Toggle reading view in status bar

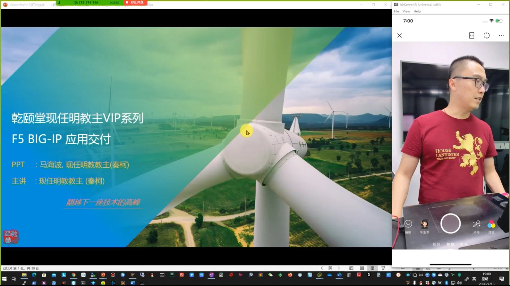pos(372,268)
